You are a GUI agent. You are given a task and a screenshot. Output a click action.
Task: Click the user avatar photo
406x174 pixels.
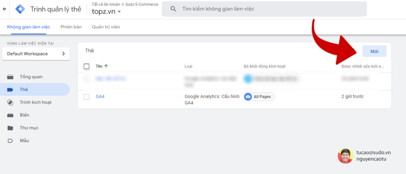point(345,156)
